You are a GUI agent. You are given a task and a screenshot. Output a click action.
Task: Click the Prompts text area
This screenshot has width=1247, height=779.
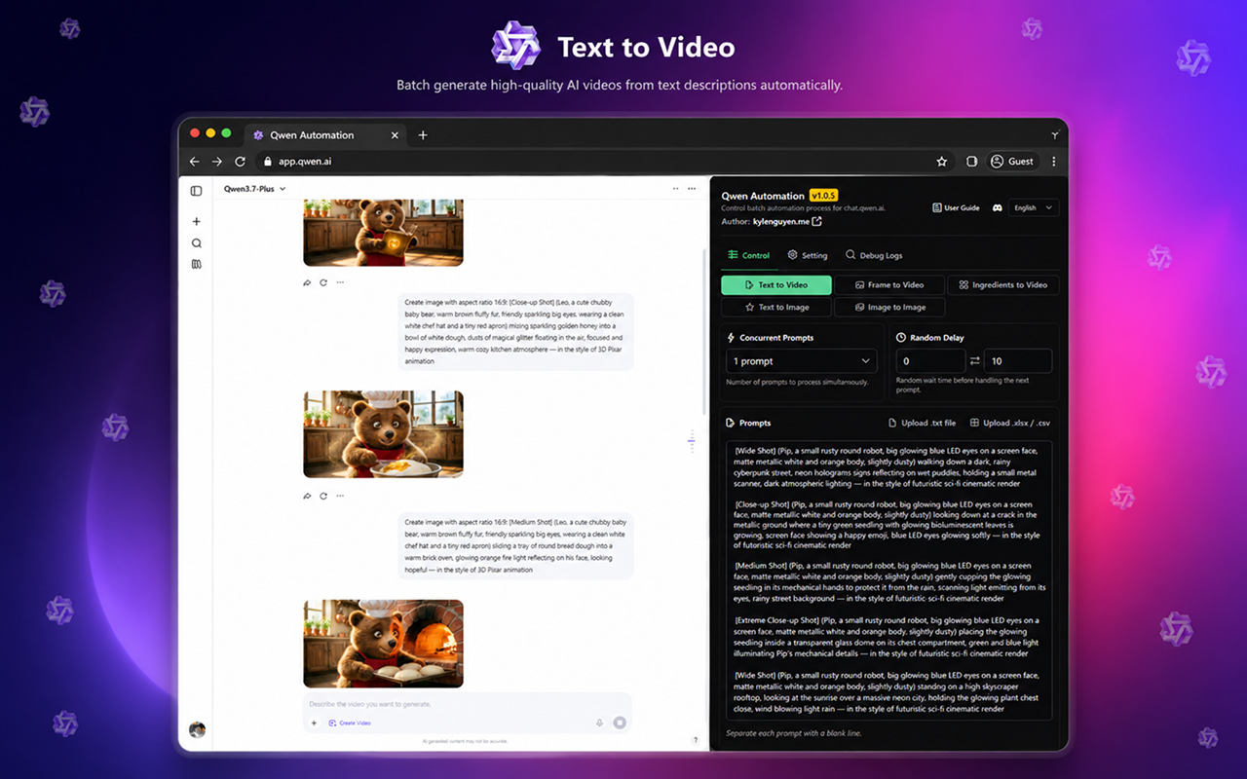click(x=888, y=580)
